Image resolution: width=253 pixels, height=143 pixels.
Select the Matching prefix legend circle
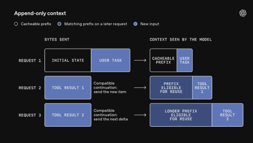pos(59,24)
